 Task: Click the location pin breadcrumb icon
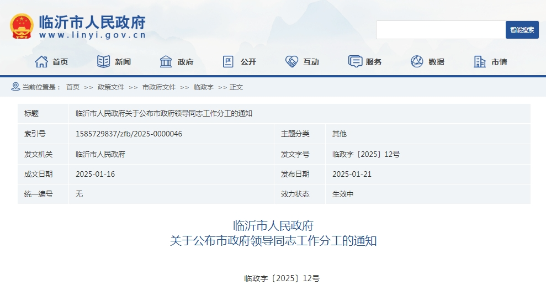[15, 87]
